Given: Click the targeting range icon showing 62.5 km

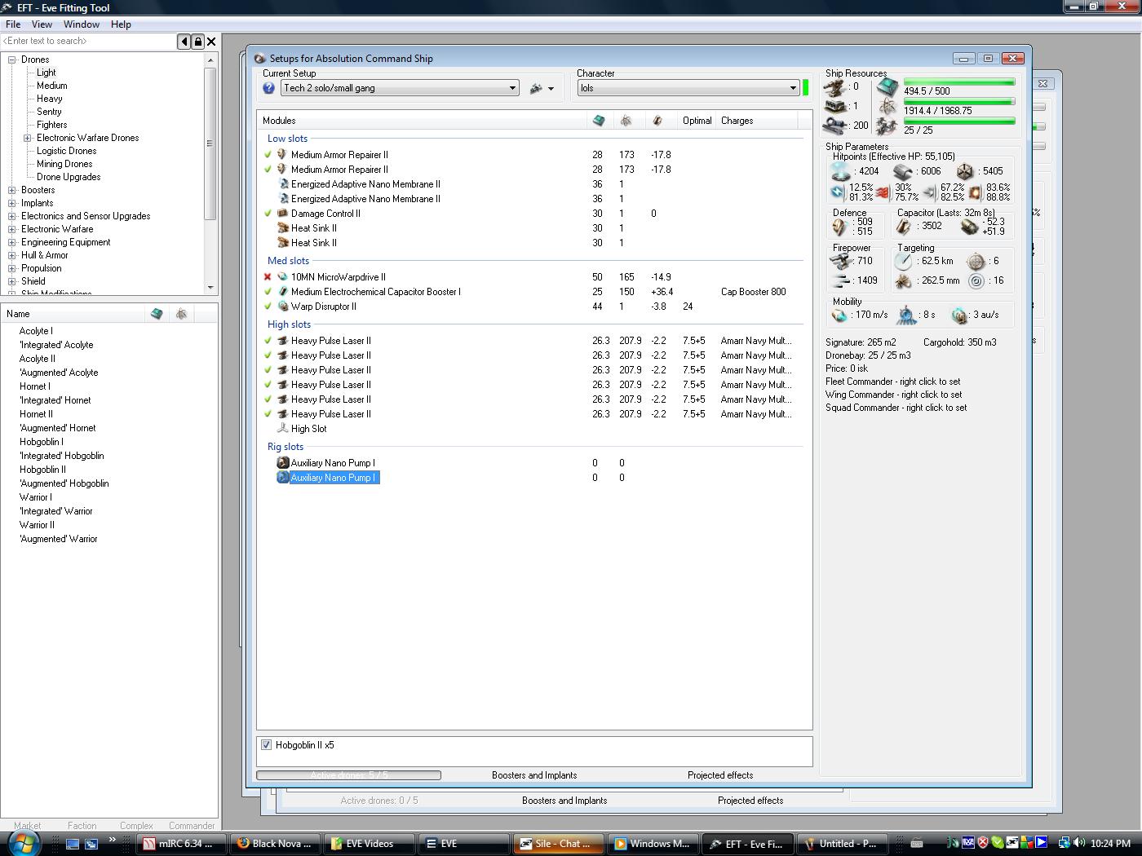Looking at the screenshot, I should pos(903,261).
